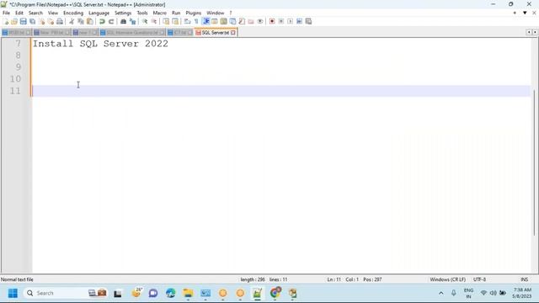Click Windows (CR LF) in status bar
Screen dimensions: 539x303
447,279
